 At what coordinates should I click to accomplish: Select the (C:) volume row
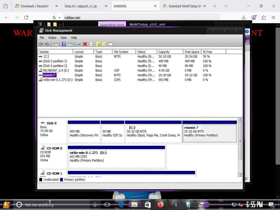point(140,56)
